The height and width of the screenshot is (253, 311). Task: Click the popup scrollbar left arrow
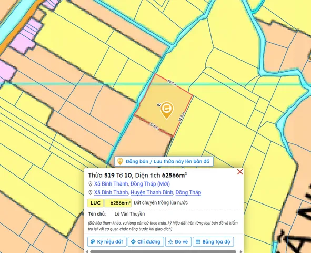(87, 251)
